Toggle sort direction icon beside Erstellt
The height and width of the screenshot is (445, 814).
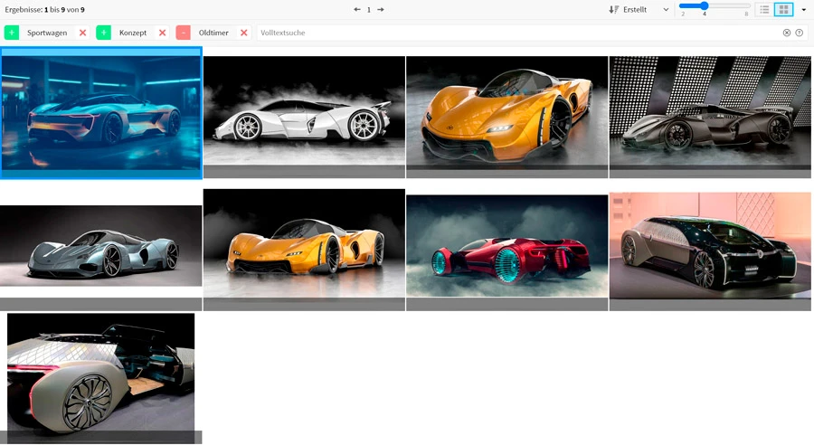[614, 10]
